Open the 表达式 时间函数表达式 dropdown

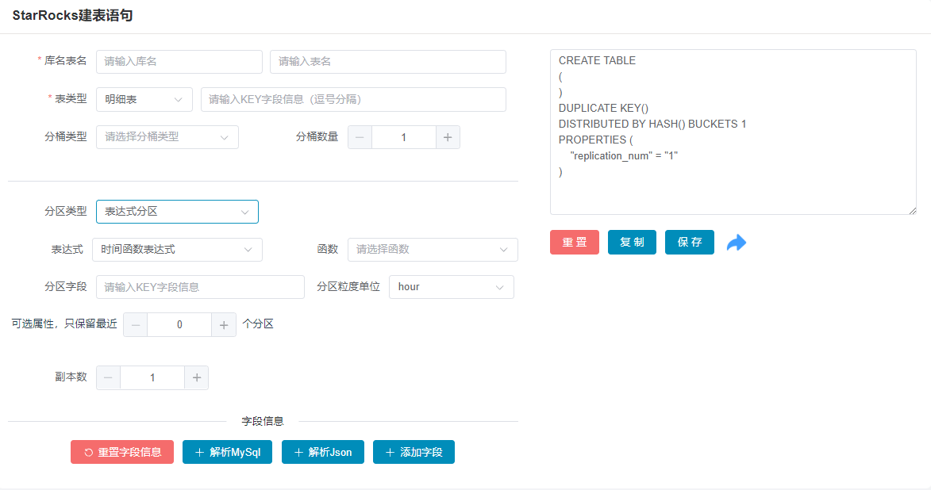177,250
